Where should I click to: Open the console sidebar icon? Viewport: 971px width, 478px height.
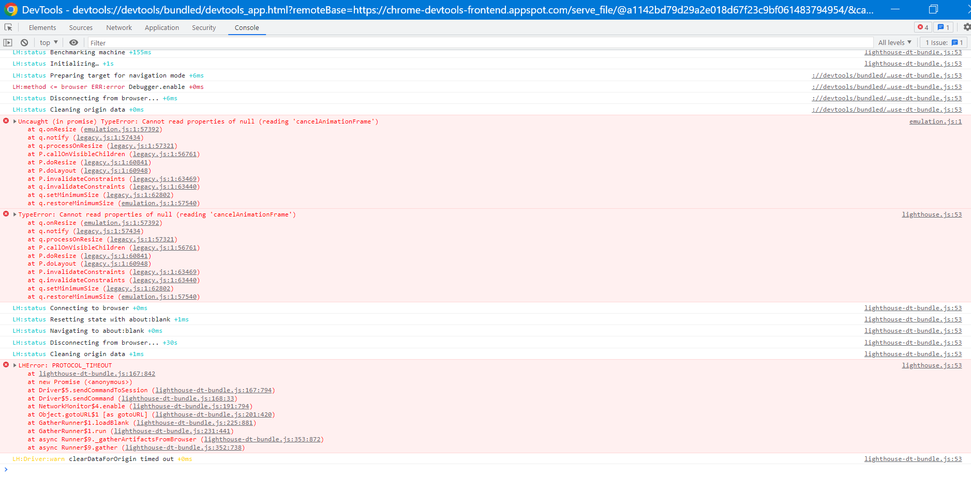coord(8,42)
